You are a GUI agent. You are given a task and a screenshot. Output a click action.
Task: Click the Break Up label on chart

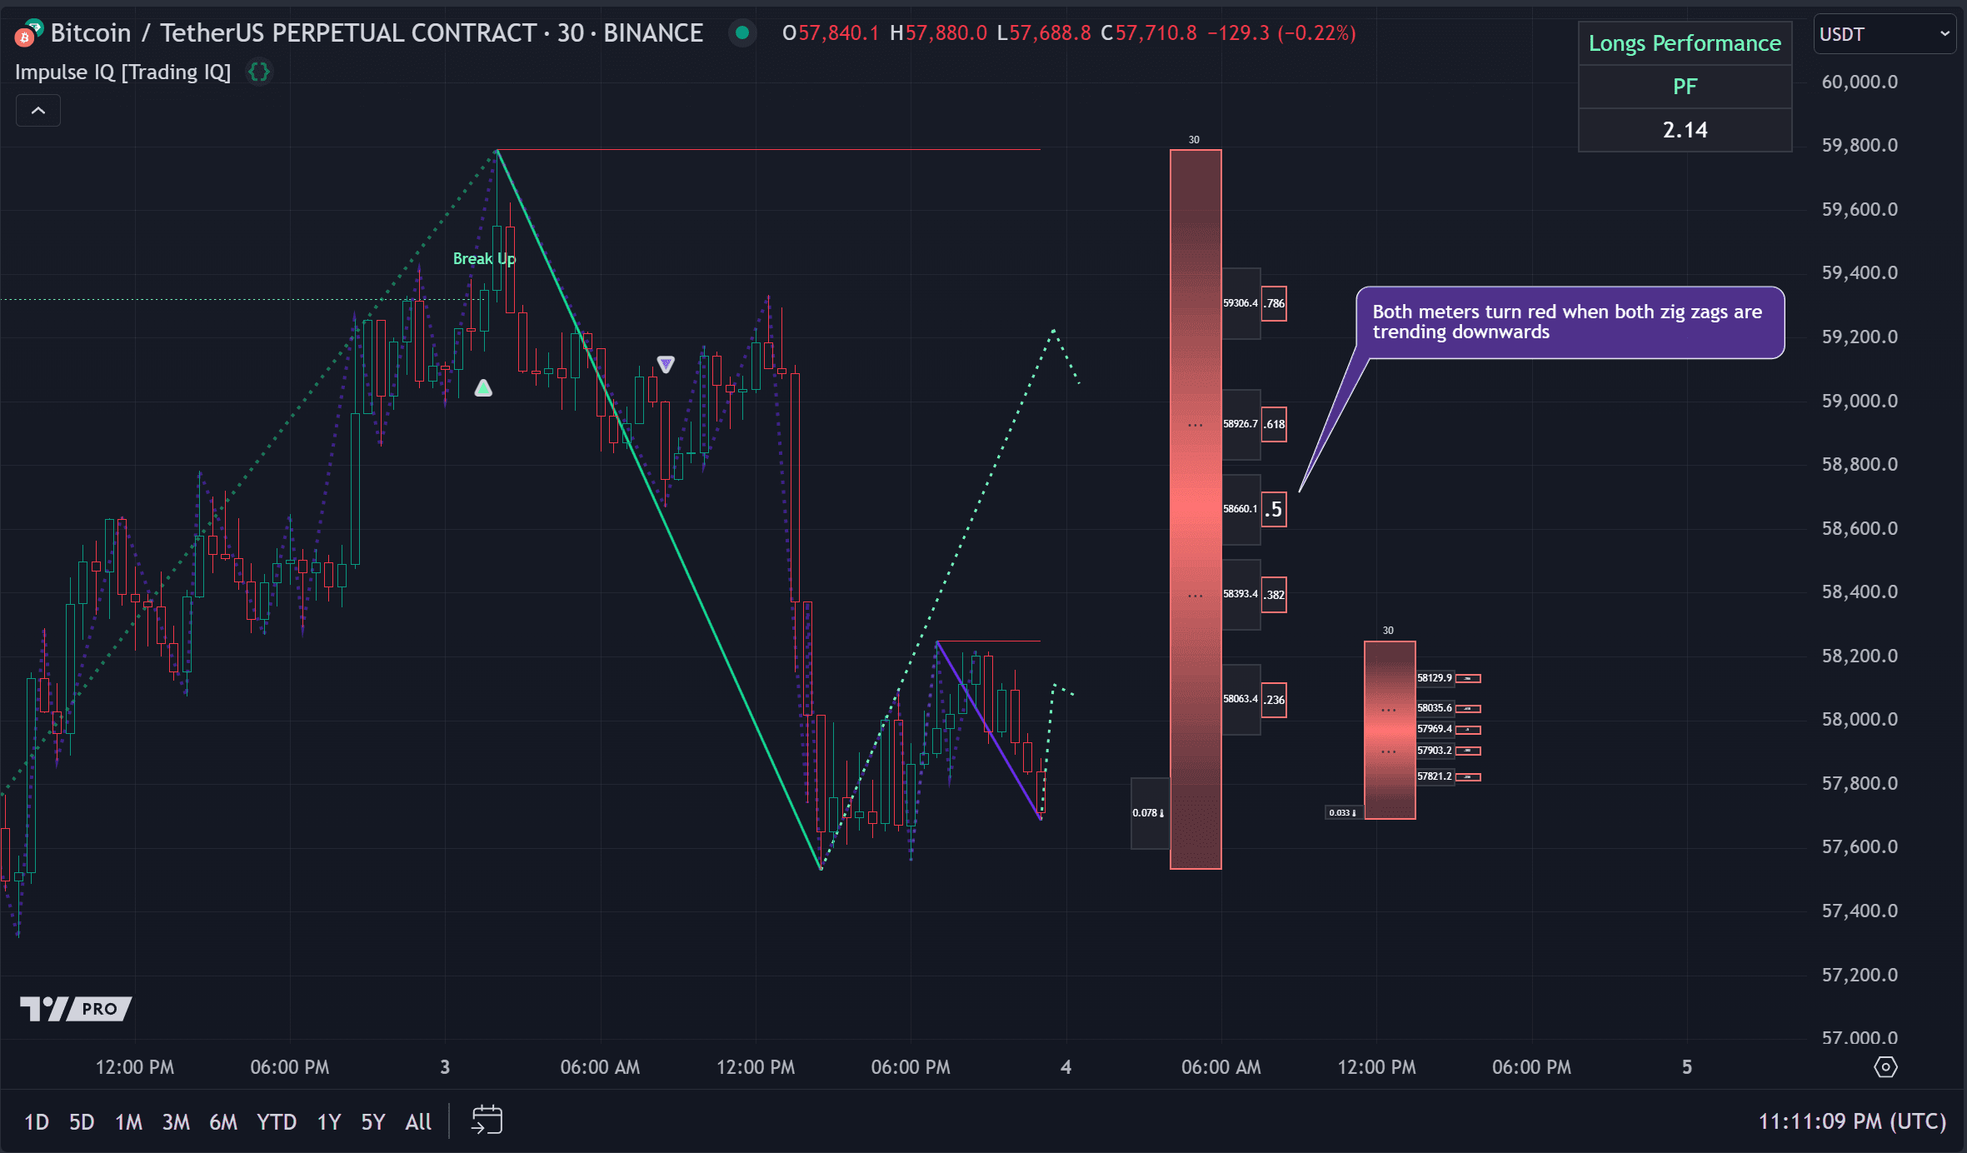pyautogui.click(x=484, y=259)
